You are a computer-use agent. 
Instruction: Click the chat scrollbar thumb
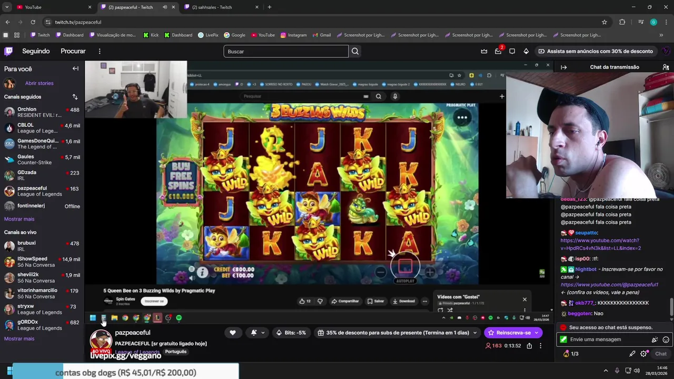pos(671,307)
